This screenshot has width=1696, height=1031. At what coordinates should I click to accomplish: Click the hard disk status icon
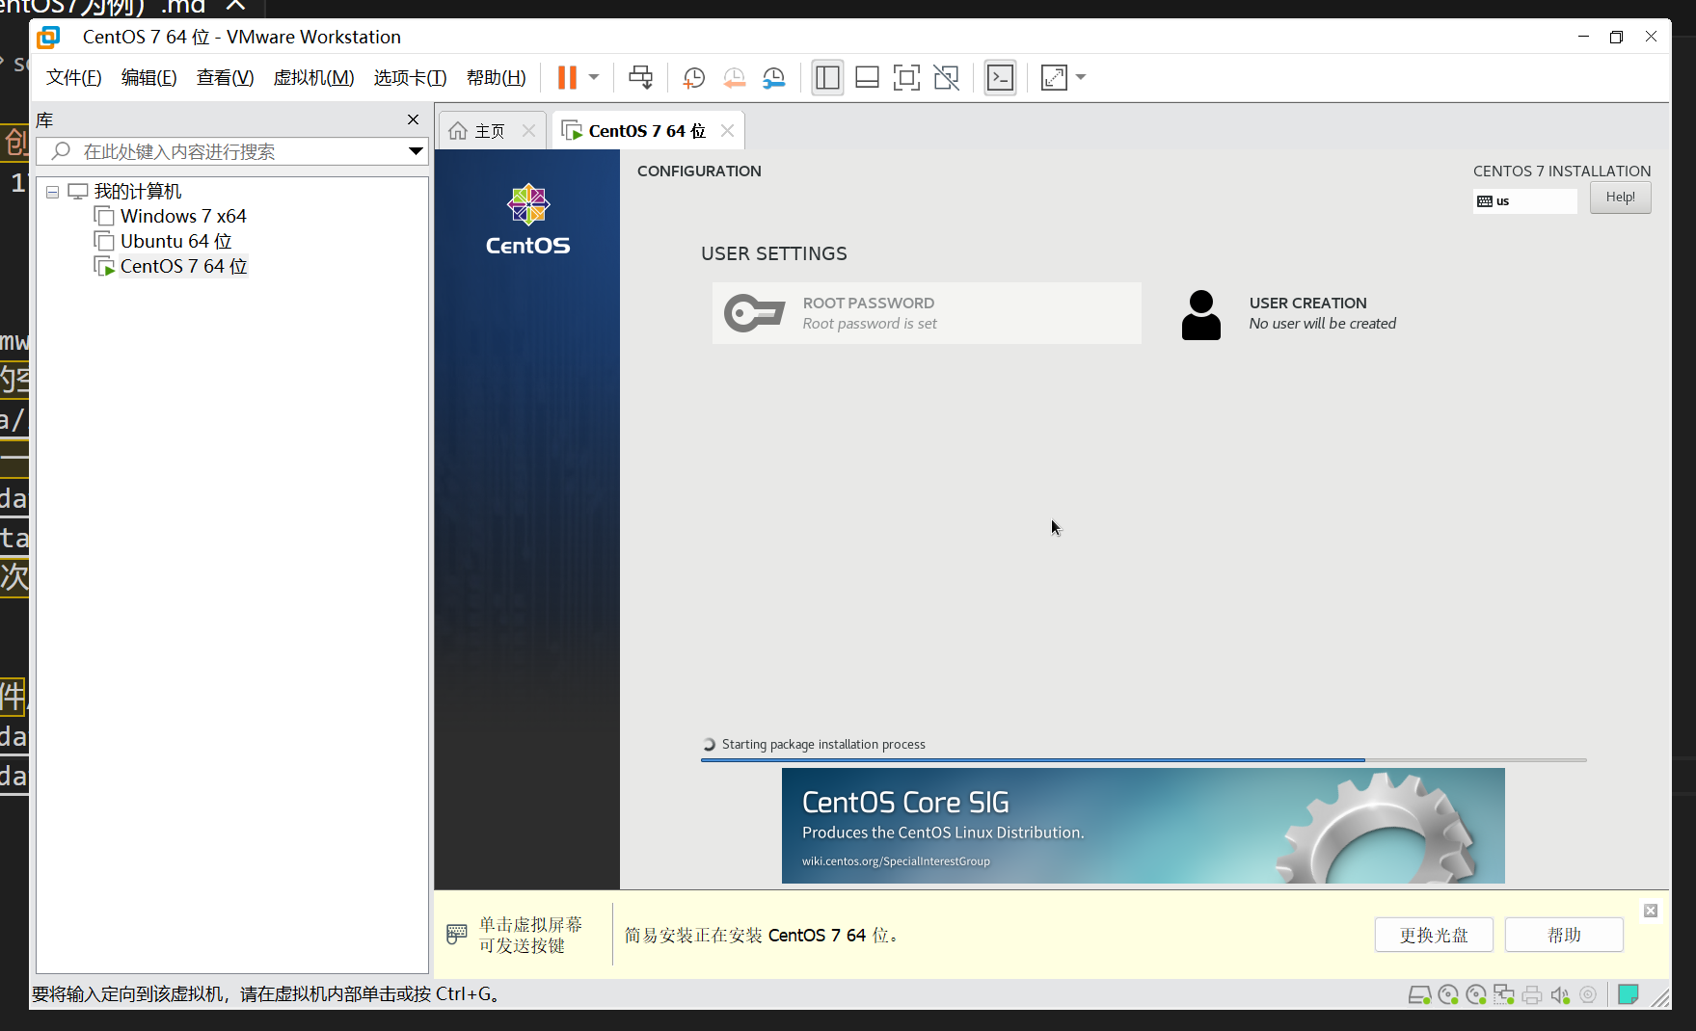(x=1419, y=995)
